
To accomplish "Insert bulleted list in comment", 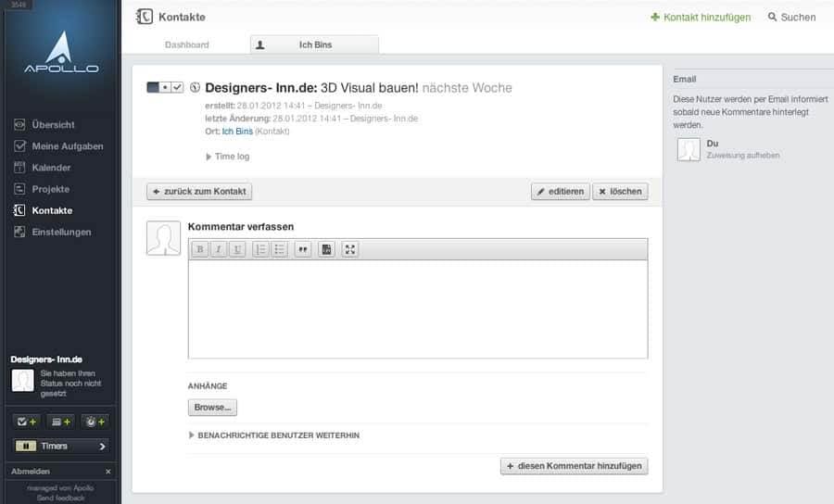I will 279,249.
